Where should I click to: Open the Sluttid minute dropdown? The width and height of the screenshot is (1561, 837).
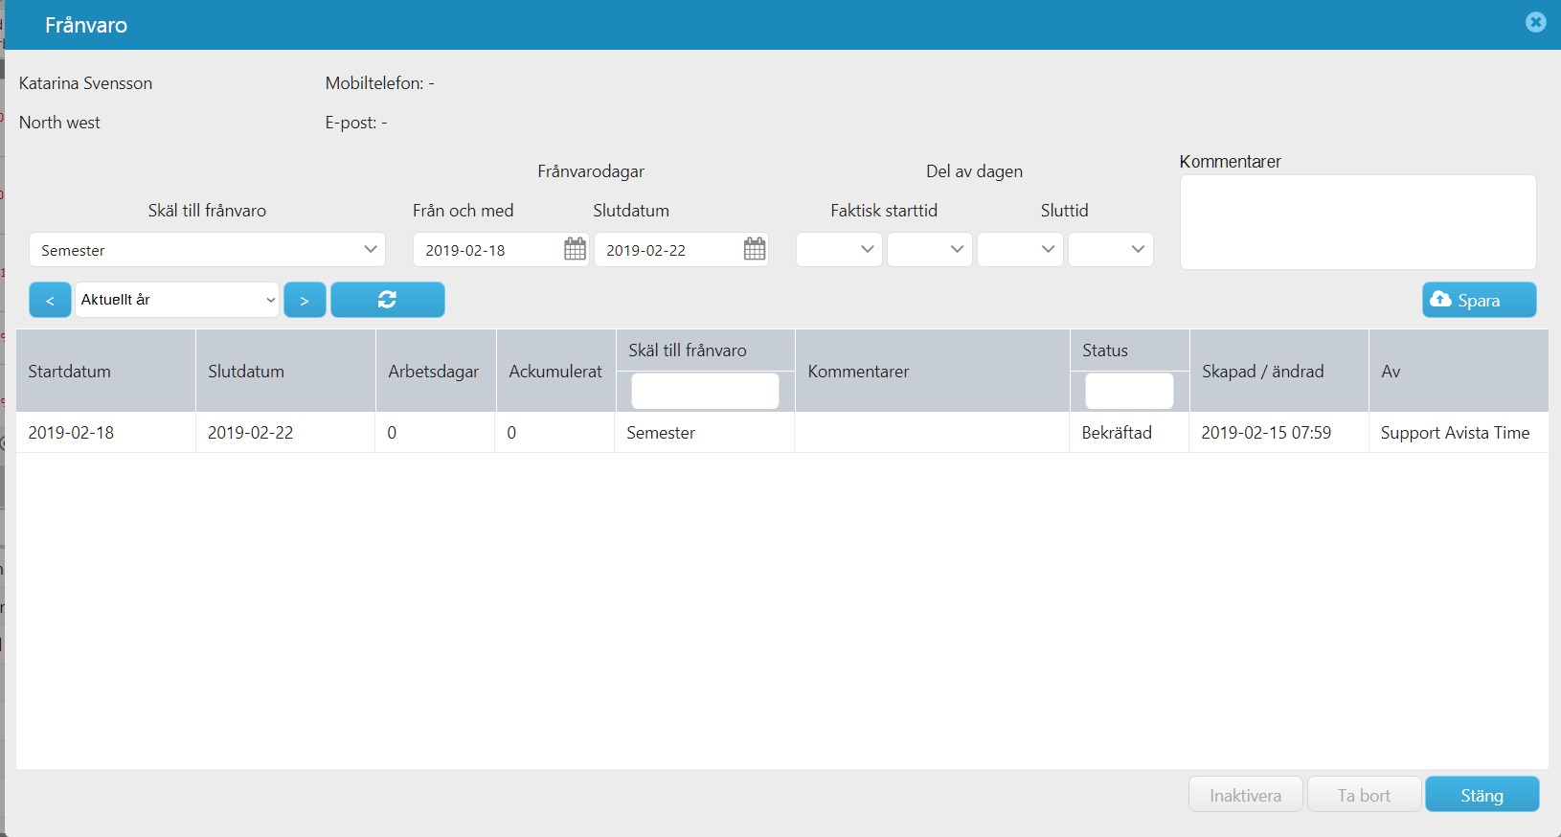pyautogui.click(x=1111, y=250)
